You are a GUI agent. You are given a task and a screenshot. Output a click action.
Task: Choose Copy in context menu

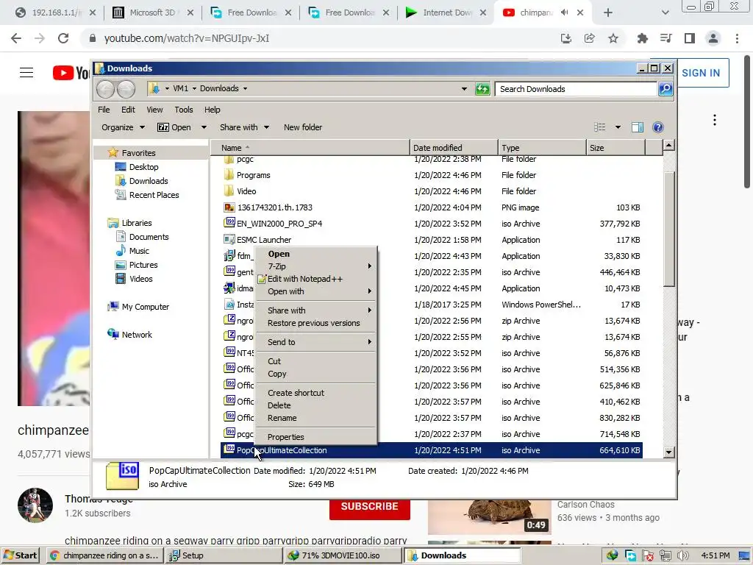click(x=316, y=374)
